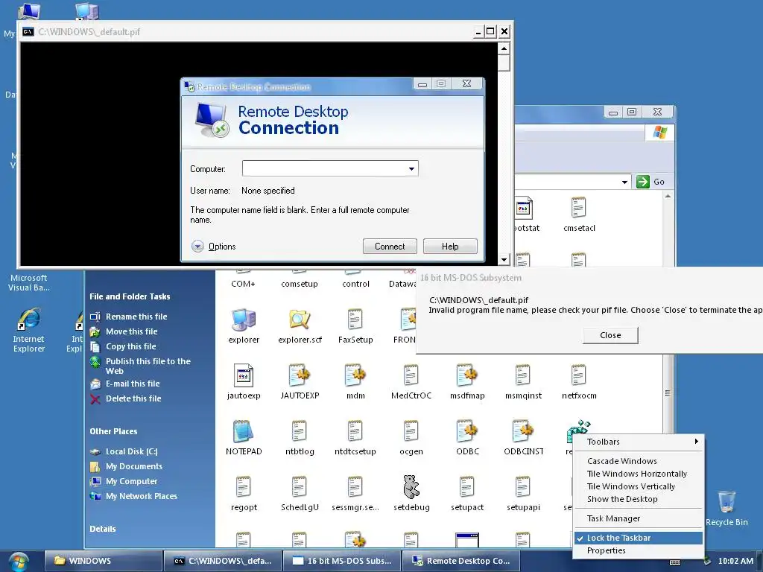Go to Local Disk (C:) in Other Places
The image size is (763, 572).
click(131, 451)
